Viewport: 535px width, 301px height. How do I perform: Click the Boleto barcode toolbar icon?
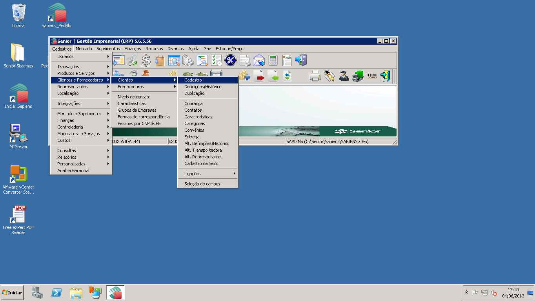pos(371,76)
